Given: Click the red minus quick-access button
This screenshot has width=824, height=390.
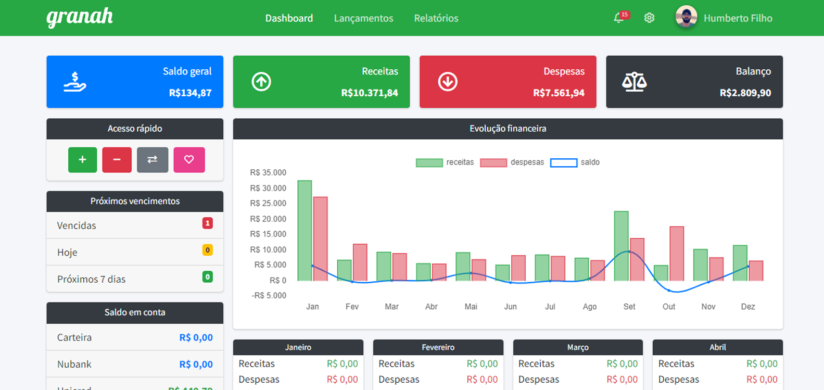Looking at the screenshot, I should (117, 160).
